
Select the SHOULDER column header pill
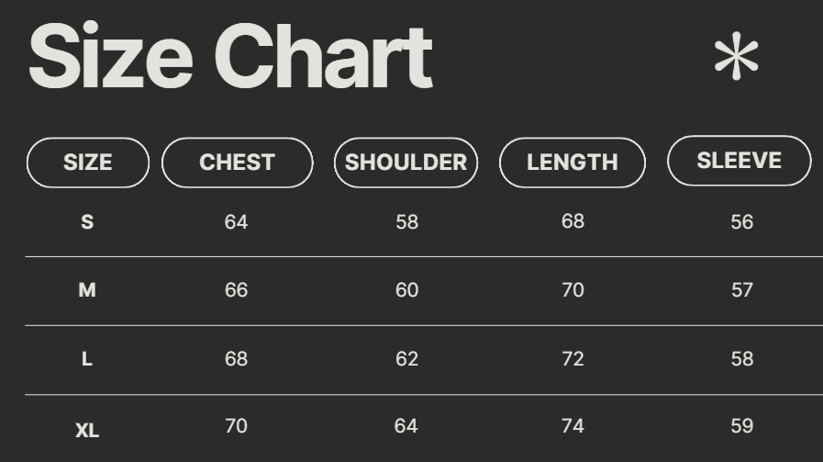click(406, 163)
